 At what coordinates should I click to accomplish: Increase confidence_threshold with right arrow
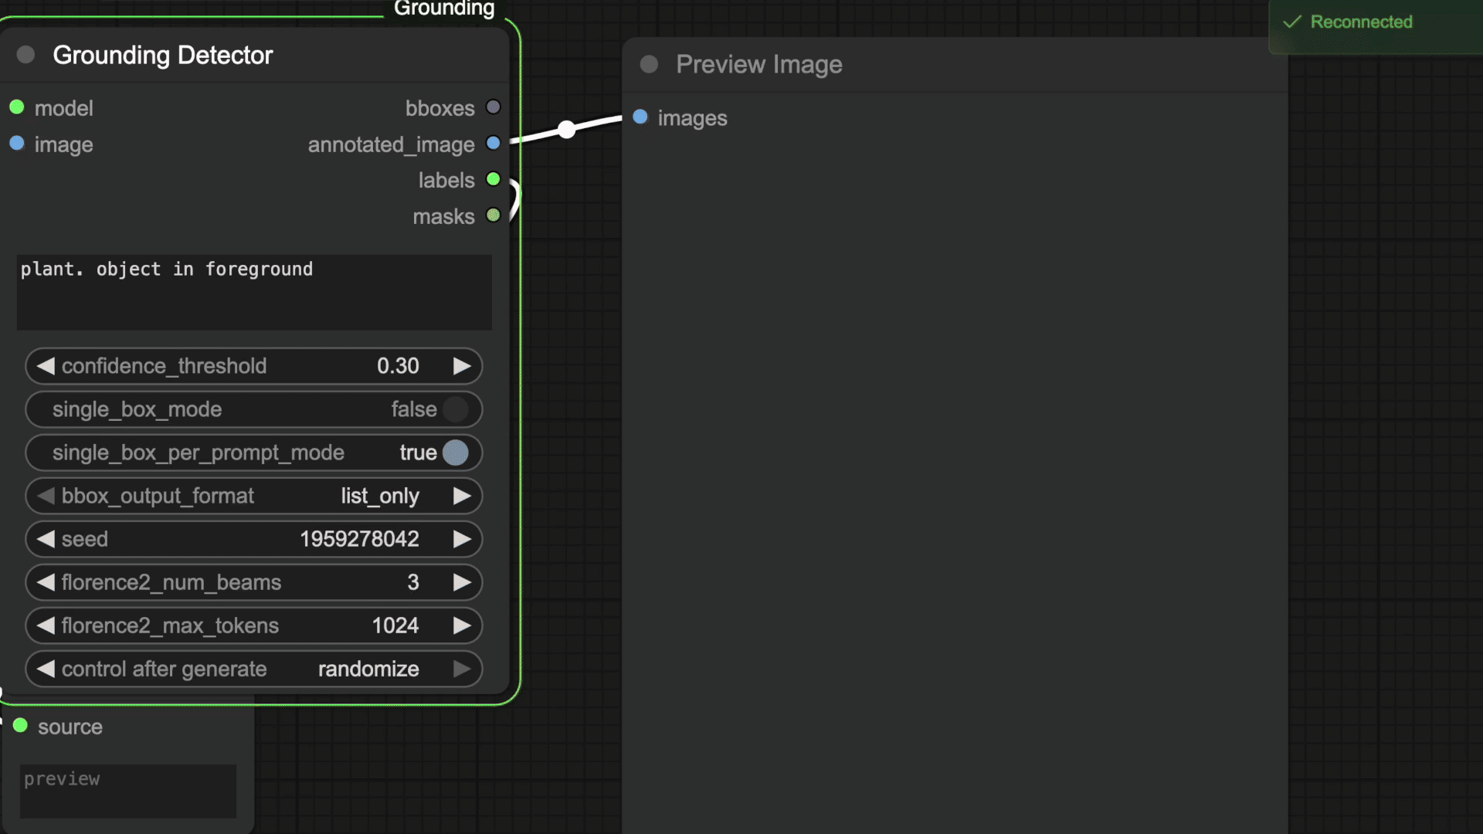click(462, 366)
